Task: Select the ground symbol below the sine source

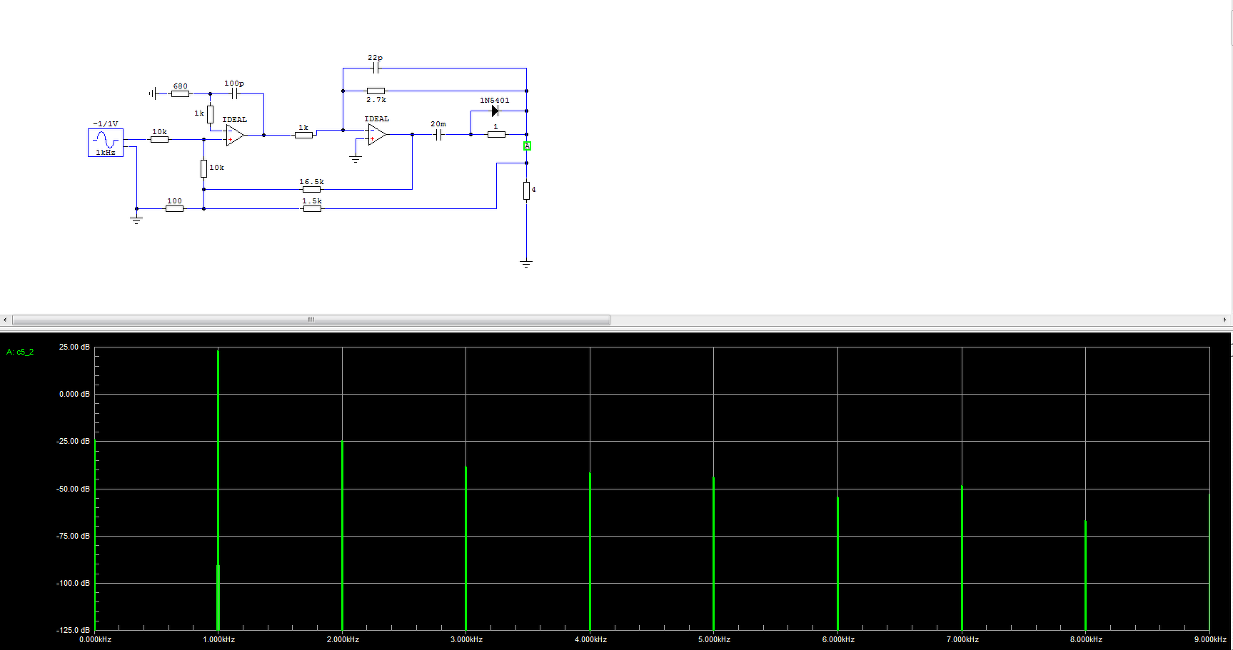Action: click(136, 220)
